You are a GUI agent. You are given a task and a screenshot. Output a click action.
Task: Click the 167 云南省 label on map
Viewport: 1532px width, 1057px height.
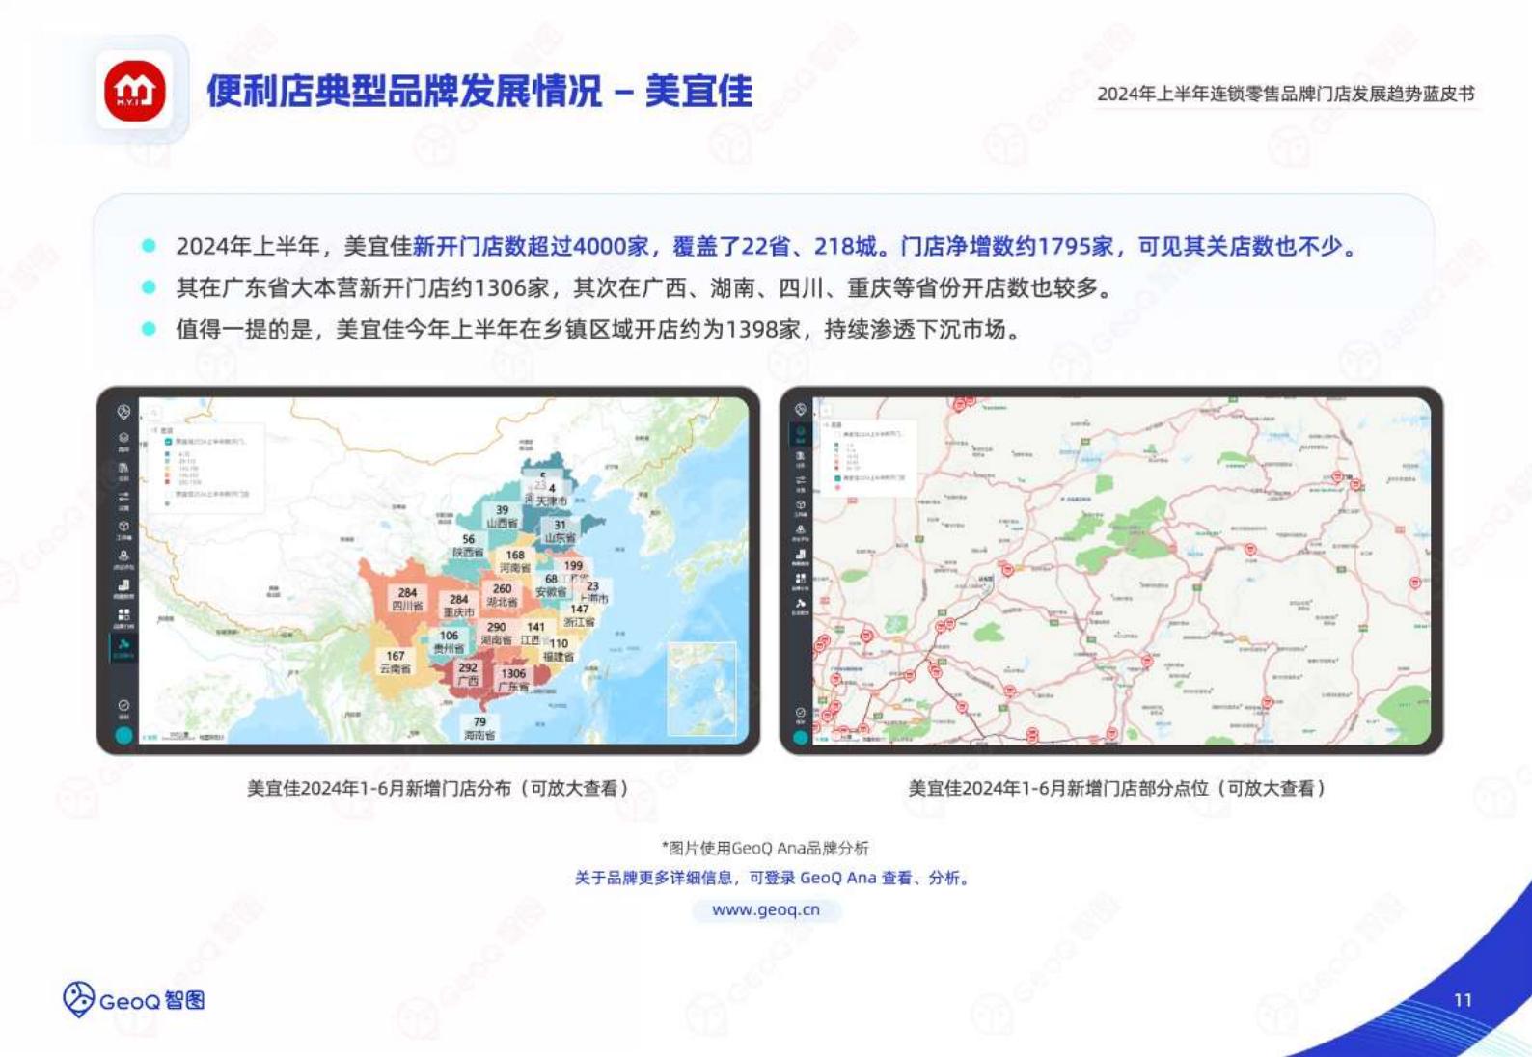coord(396,662)
